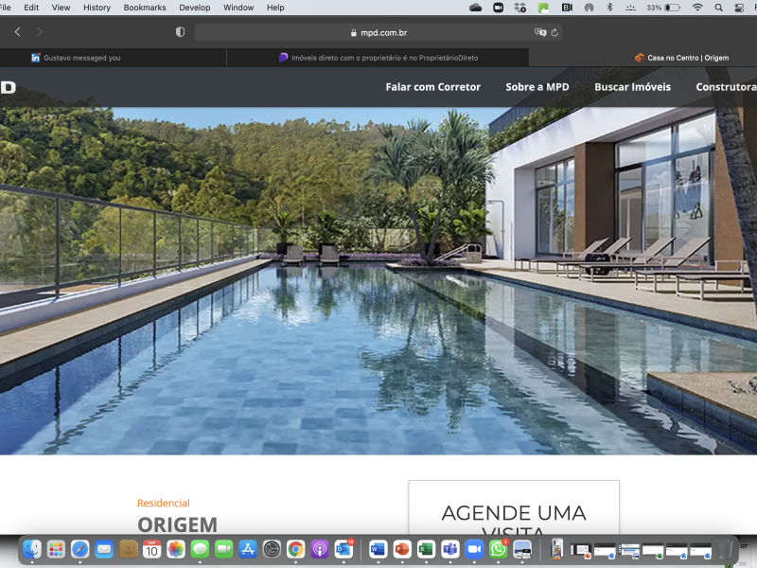Open the History menu
Viewport: 757px width, 568px height.
97,8
